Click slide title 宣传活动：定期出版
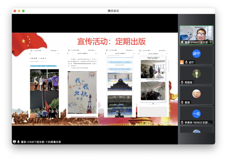The image size is (227, 160). (x=112, y=41)
